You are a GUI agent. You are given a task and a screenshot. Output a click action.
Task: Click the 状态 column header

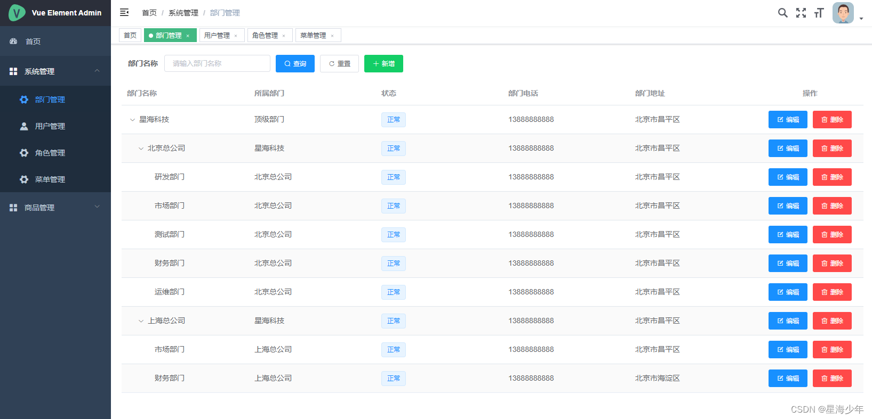coord(389,93)
